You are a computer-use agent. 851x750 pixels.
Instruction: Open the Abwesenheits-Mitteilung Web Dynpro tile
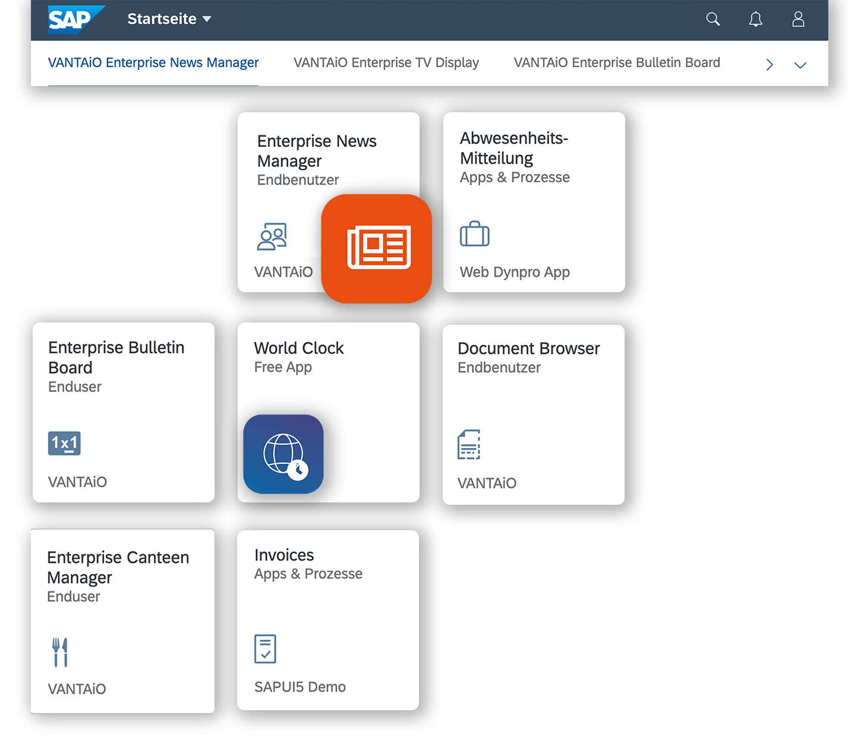point(533,202)
